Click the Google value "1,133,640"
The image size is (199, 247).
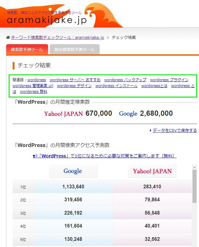pos(73,187)
